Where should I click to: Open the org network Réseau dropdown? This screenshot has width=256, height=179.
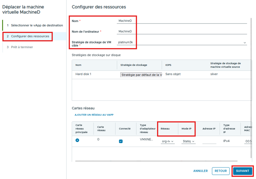[x=168, y=141]
